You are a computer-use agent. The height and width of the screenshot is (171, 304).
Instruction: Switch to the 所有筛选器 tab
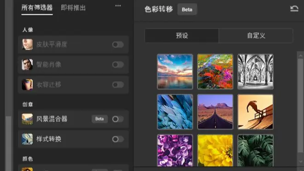point(37,8)
